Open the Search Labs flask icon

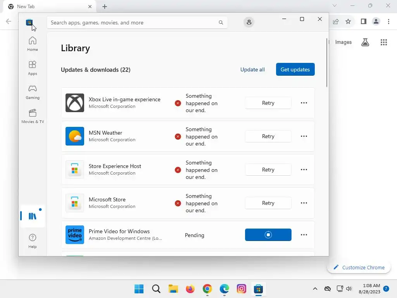tap(365, 42)
